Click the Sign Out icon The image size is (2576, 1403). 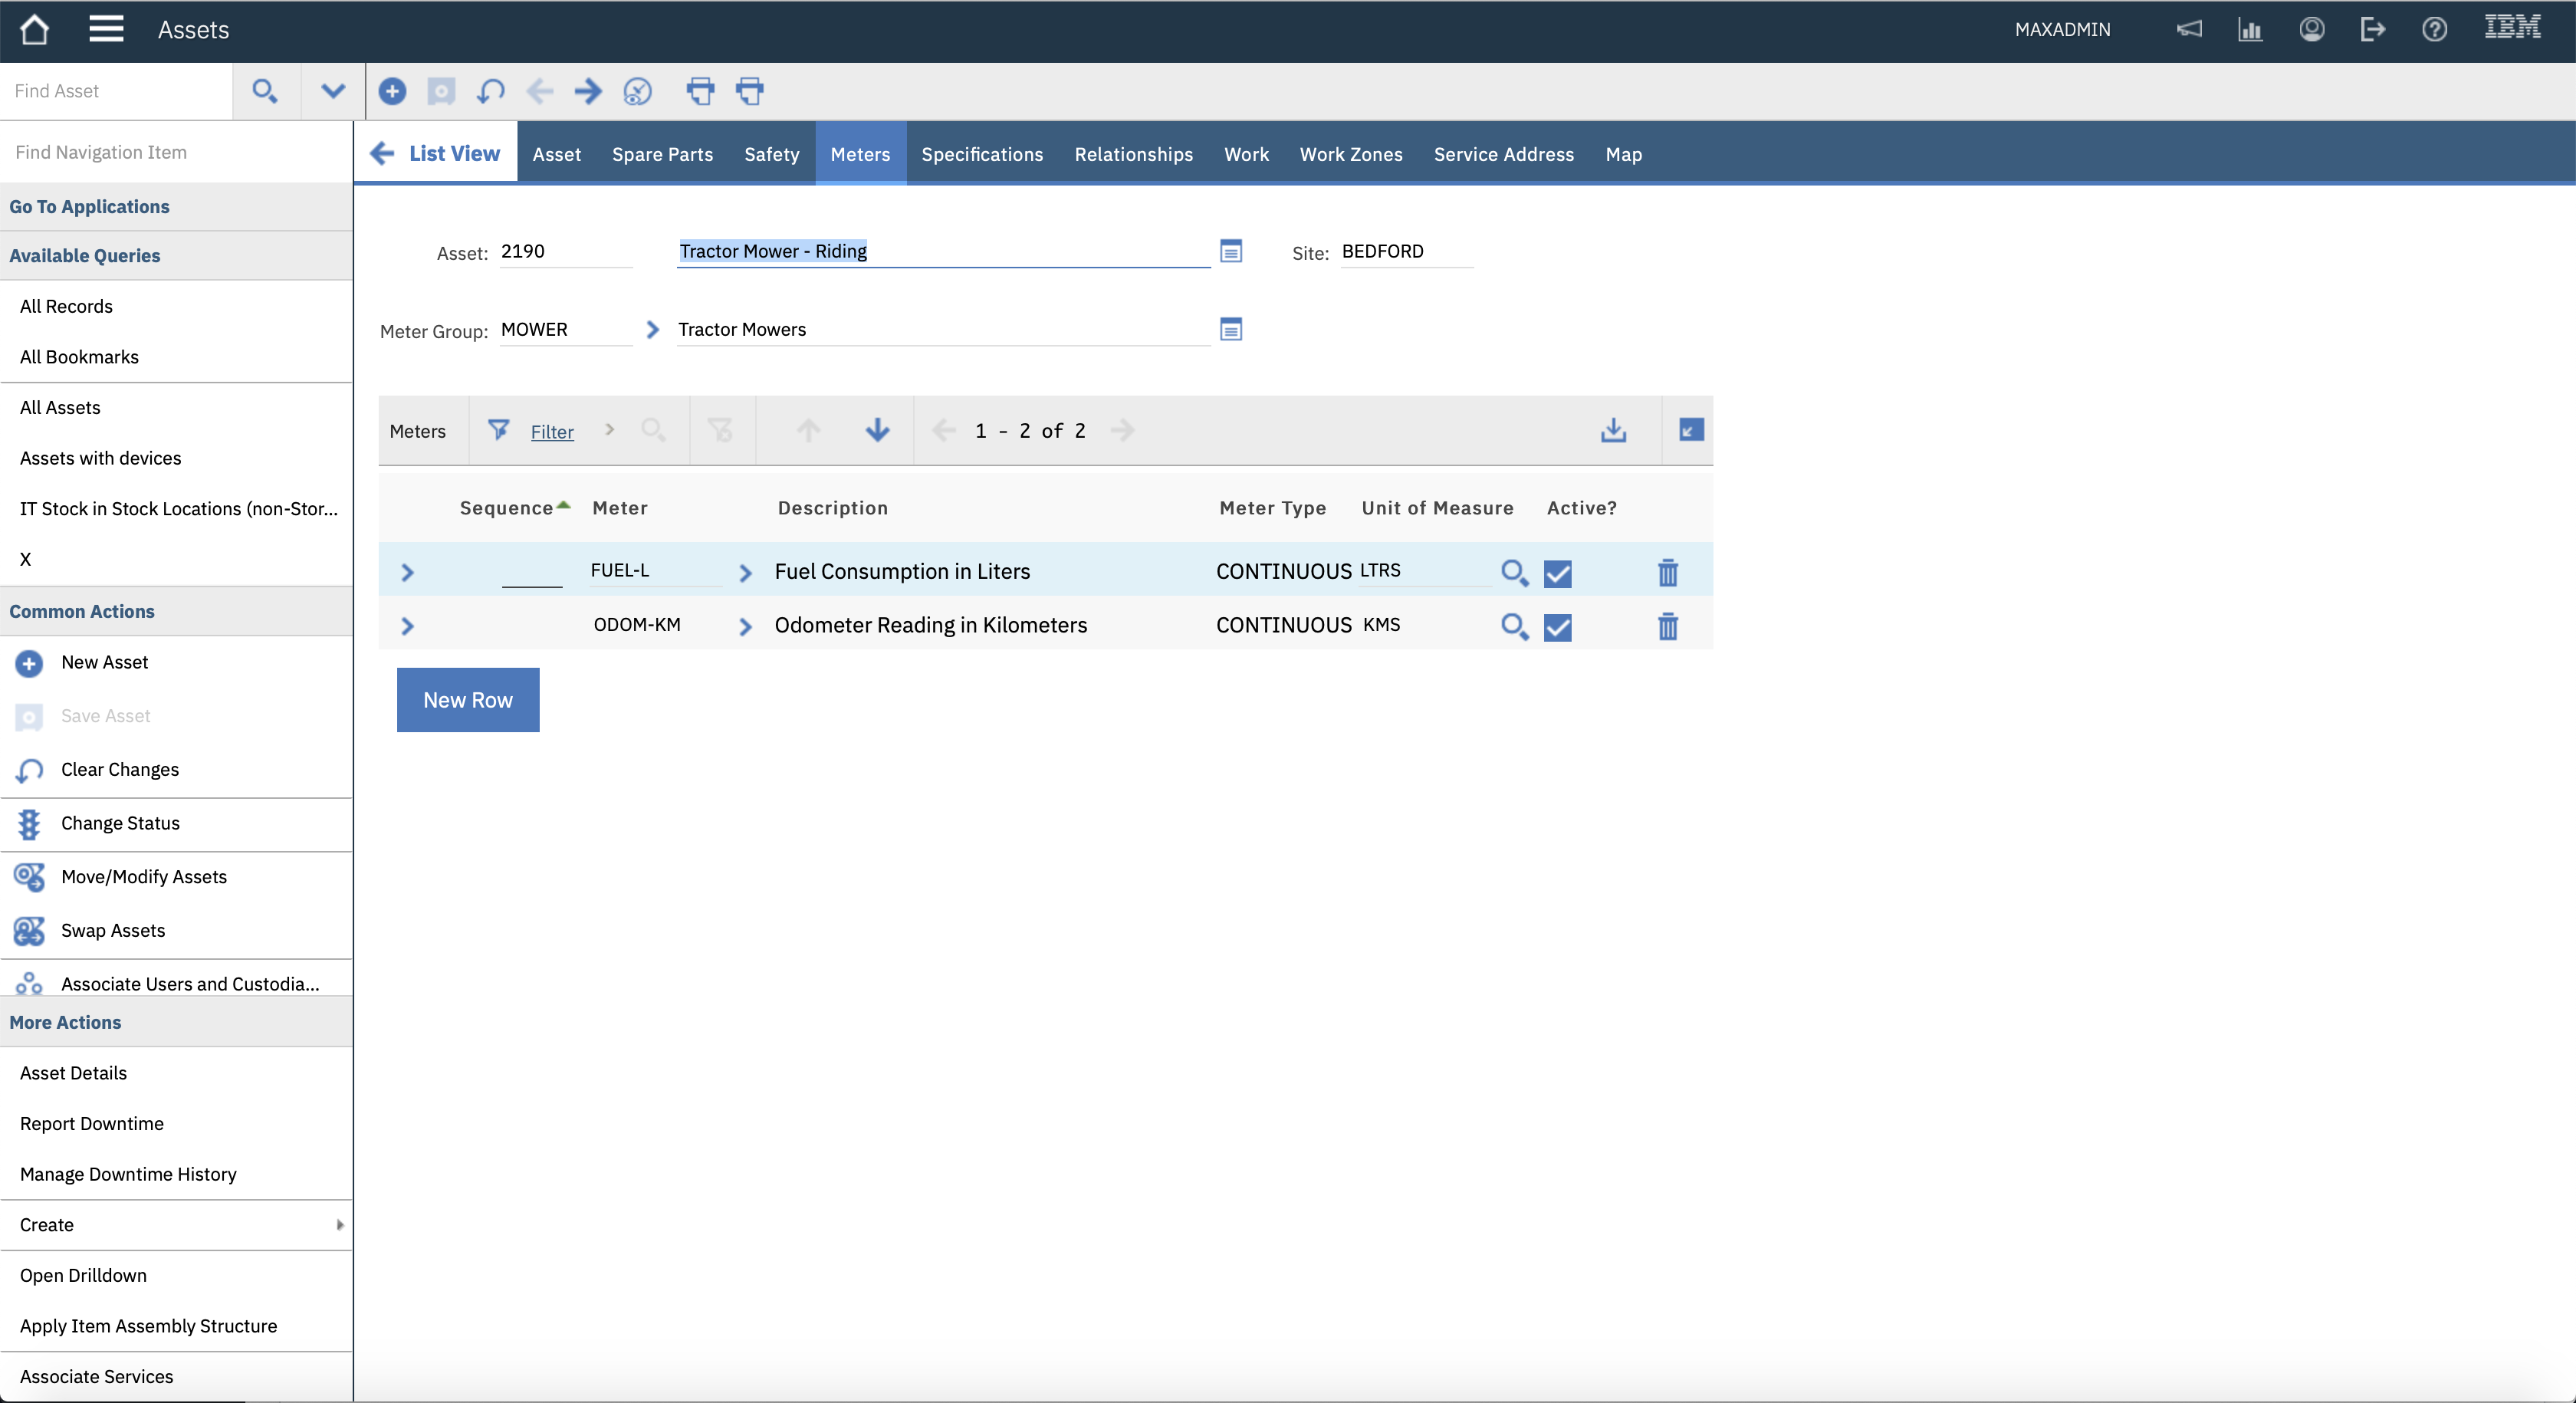tap(2372, 30)
